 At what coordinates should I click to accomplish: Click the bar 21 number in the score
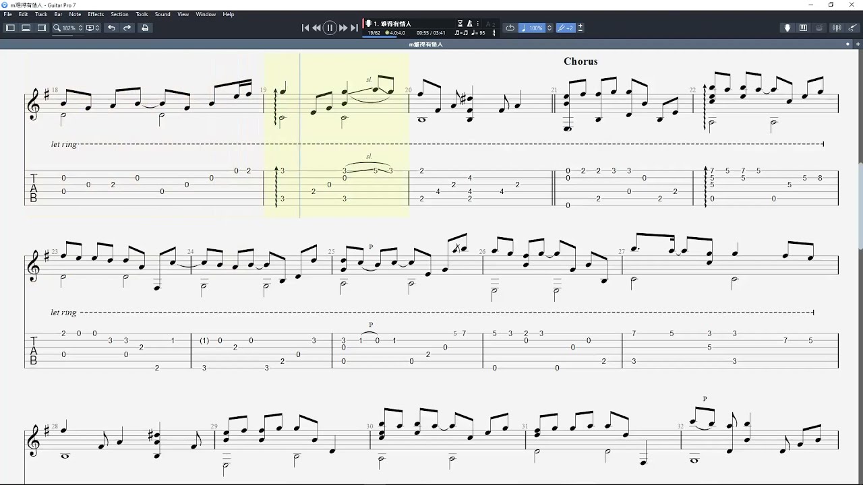click(554, 90)
